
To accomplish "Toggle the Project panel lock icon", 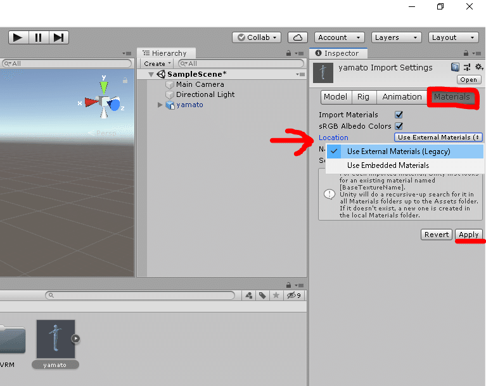I will tap(288, 285).
